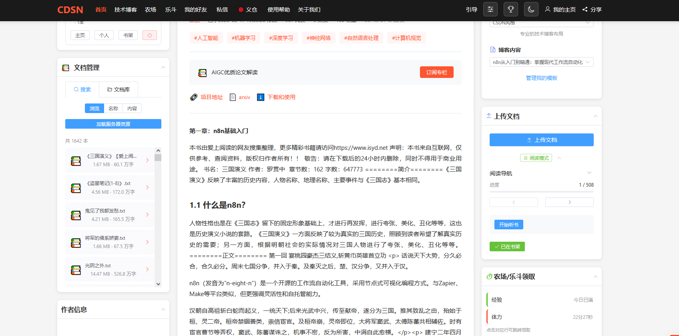Image resolution: width=679 pixels, height=336 pixels.
Task: Click the 下载和使用 download icon
Action: (261, 97)
